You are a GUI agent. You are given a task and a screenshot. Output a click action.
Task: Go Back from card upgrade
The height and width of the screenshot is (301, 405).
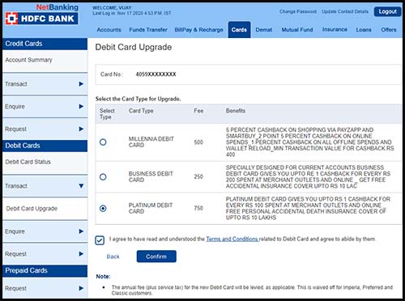[113, 256]
